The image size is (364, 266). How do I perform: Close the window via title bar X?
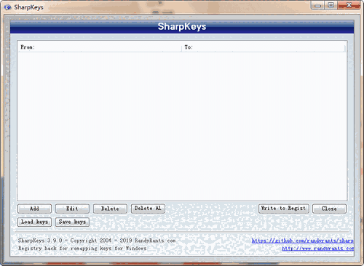(349, 5)
